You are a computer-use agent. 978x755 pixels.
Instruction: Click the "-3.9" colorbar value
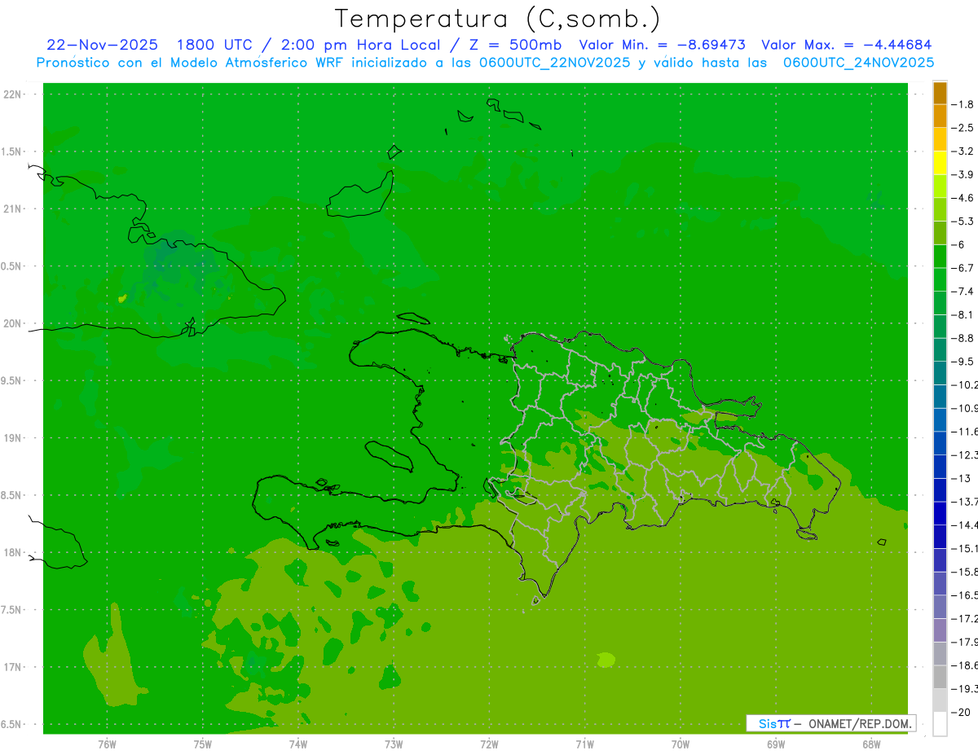(x=963, y=175)
